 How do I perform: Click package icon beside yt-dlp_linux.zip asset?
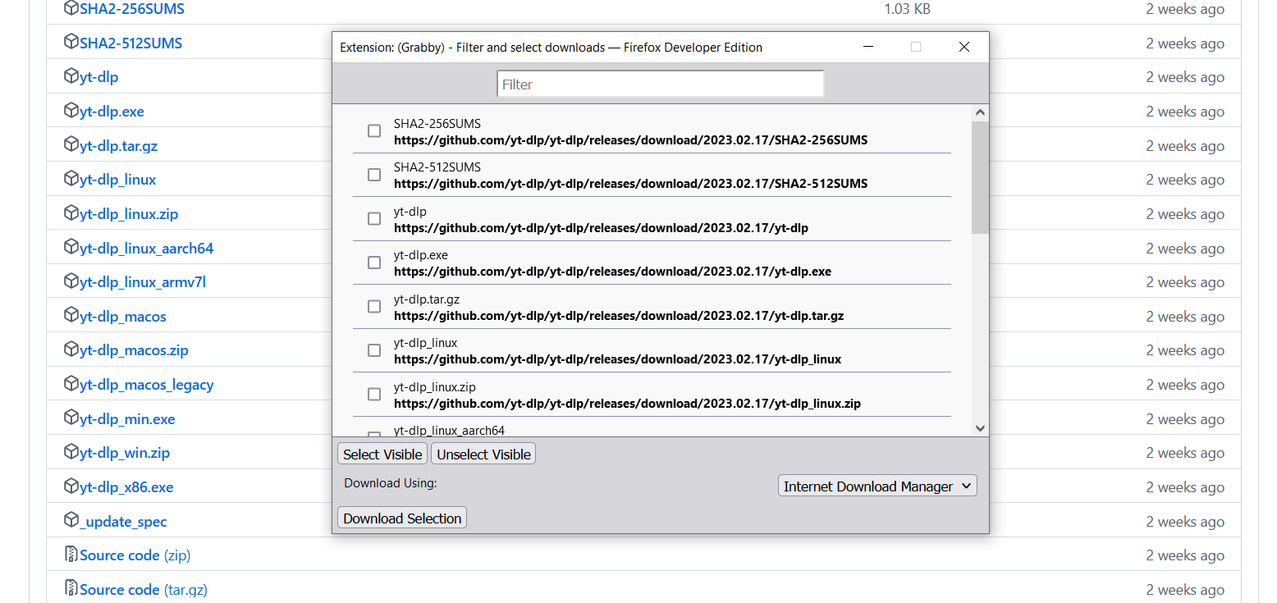click(71, 213)
